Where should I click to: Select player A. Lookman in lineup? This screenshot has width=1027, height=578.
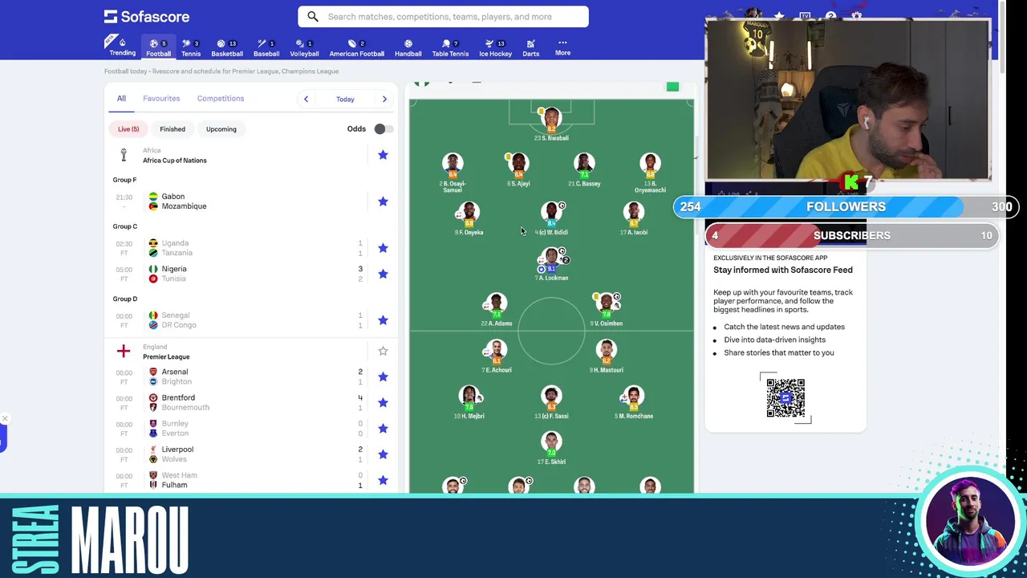551,263
